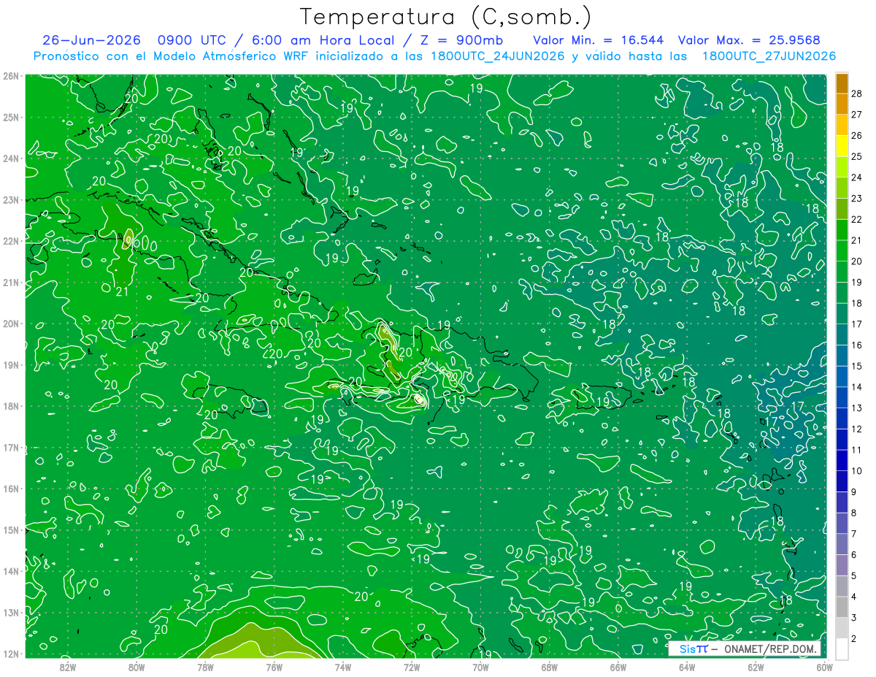Click the "14N" latitude axis label

click(x=11, y=571)
